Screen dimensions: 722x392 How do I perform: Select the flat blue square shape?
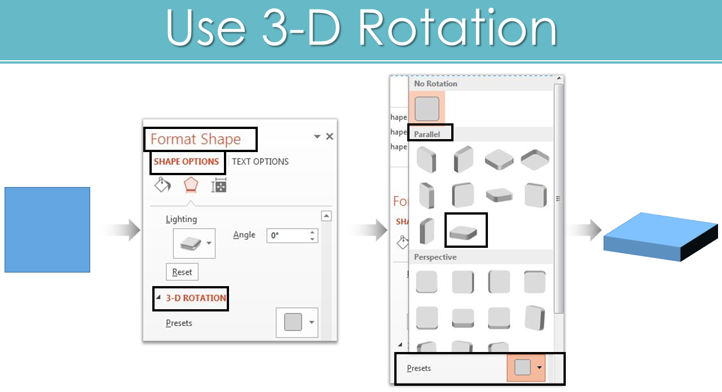click(47, 230)
